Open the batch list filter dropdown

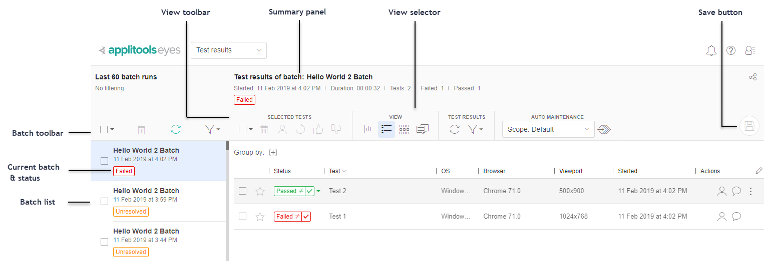[213, 129]
